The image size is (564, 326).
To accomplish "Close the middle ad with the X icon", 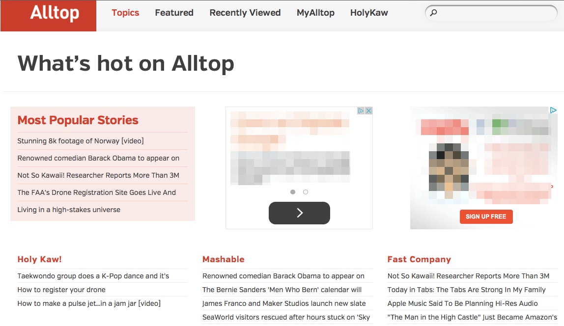I will click(x=368, y=110).
